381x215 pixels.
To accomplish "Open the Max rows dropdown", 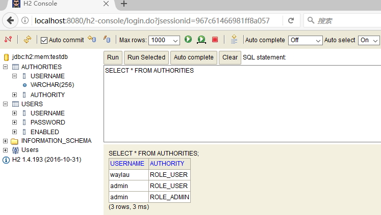I will 164,40.
